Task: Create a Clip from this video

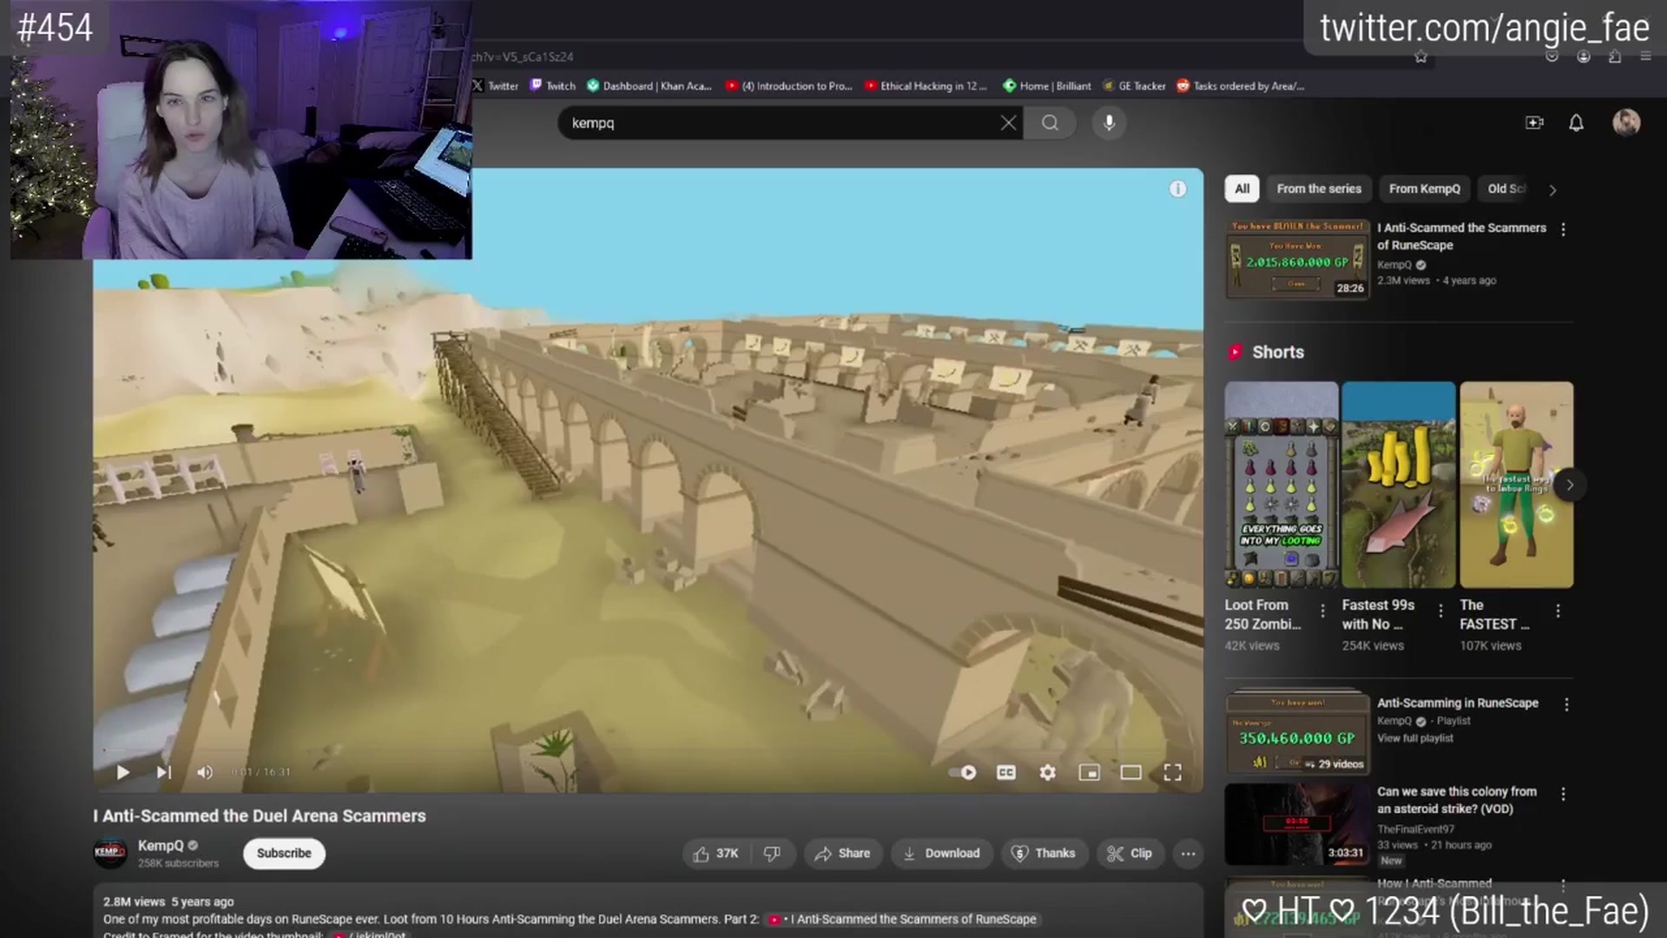Action: click(1130, 854)
